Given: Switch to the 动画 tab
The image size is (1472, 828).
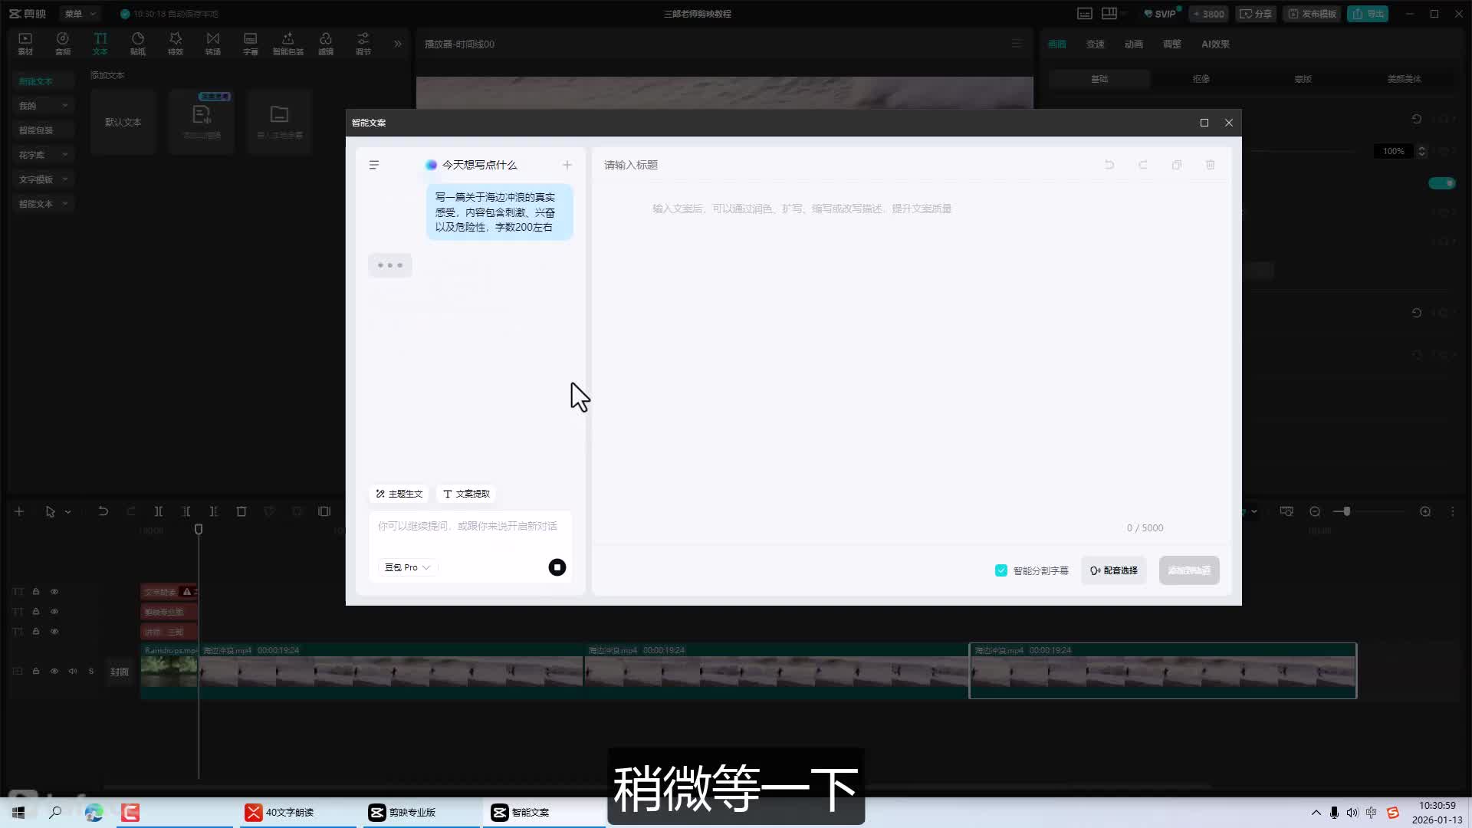Looking at the screenshot, I should pos(1133,44).
